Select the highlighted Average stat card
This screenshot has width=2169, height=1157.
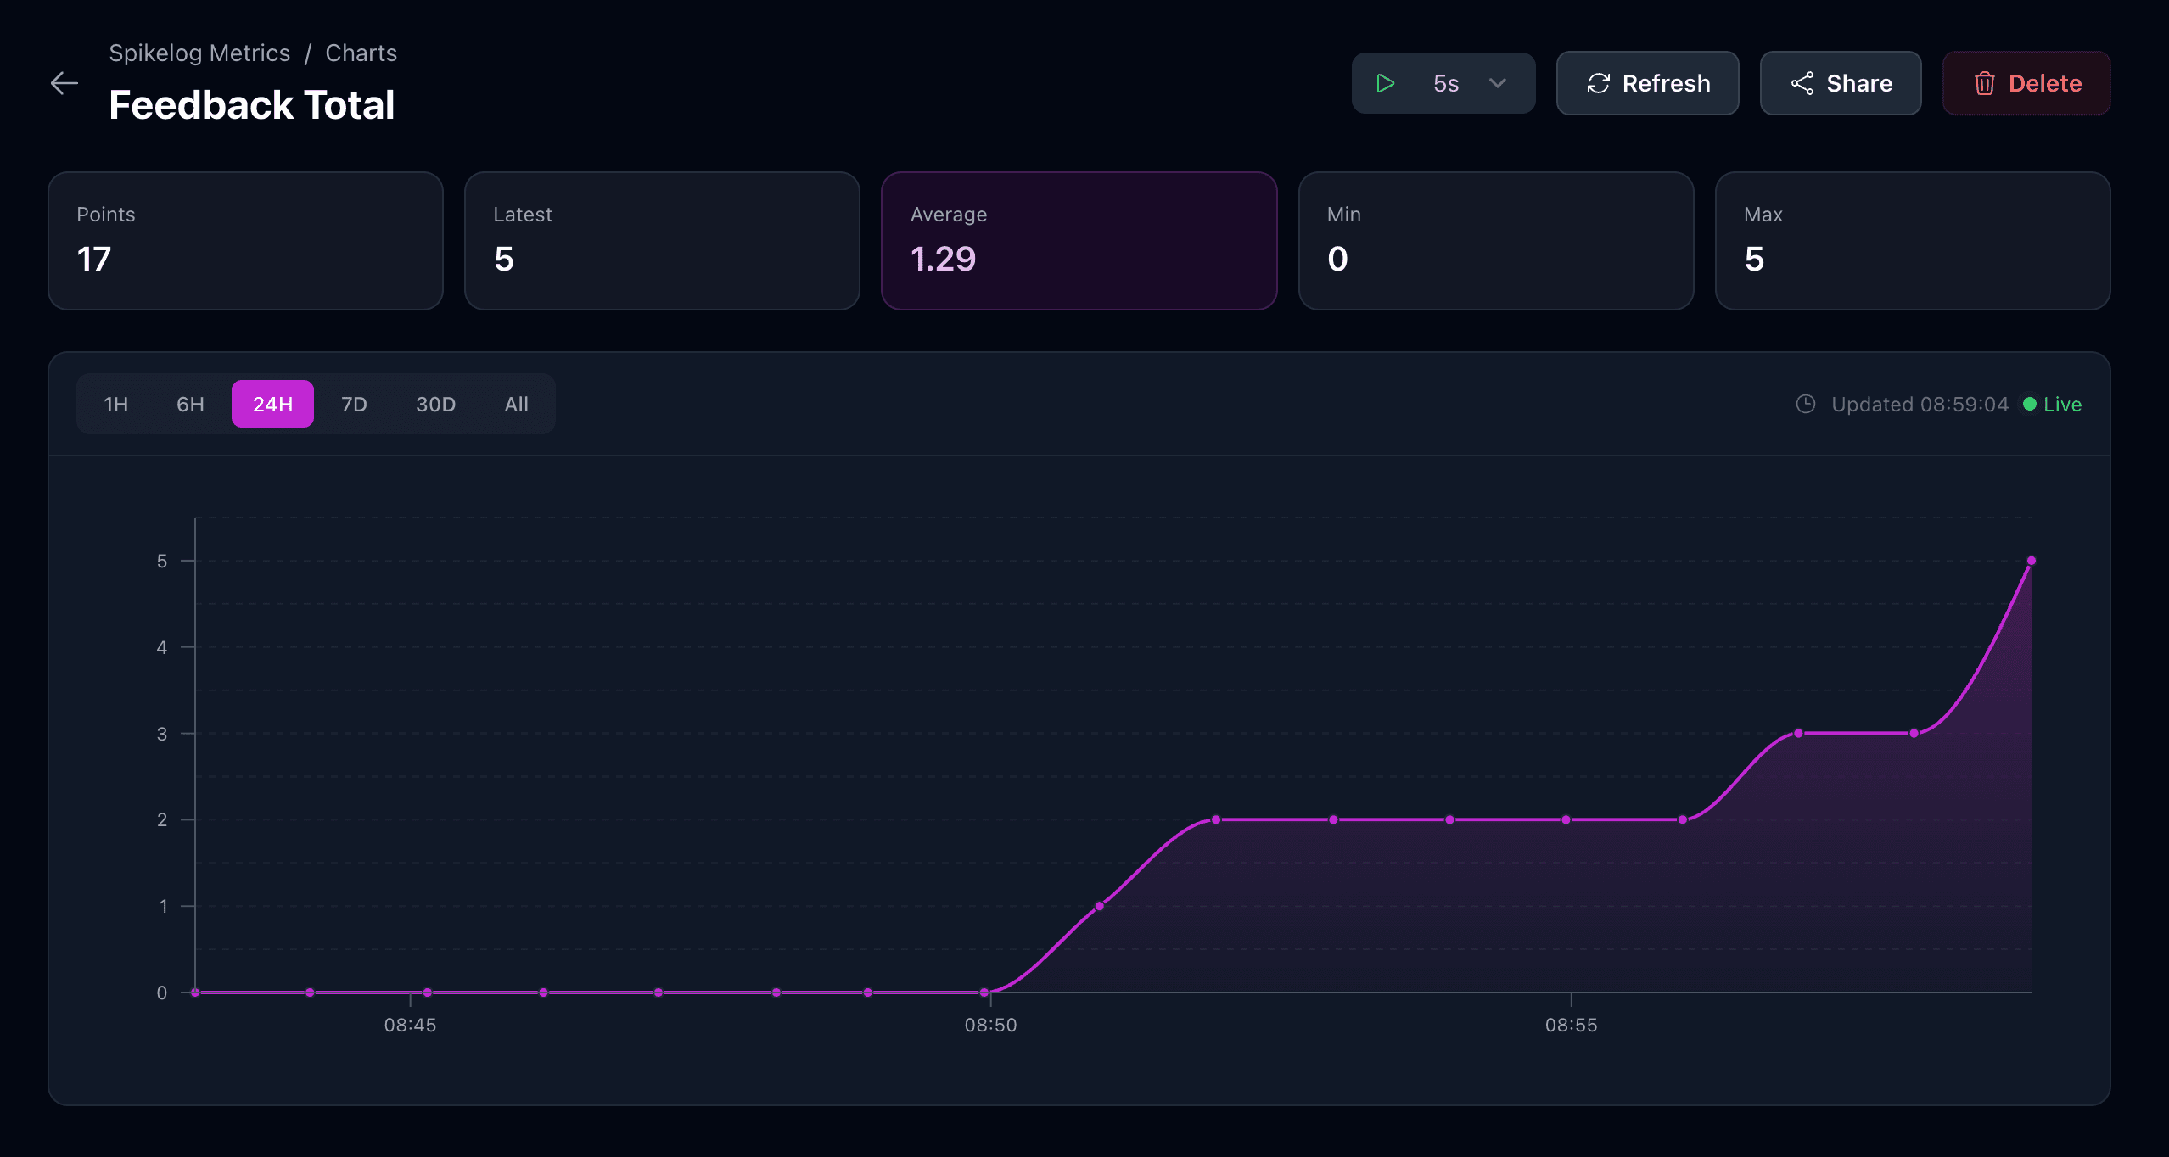(1079, 241)
